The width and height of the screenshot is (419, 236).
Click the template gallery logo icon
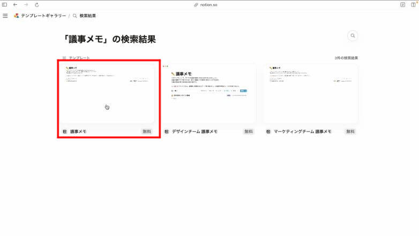coord(16,16)
